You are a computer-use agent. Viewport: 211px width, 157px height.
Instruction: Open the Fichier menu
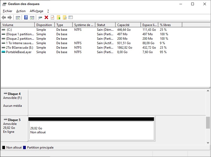click(x=8, y=11)
